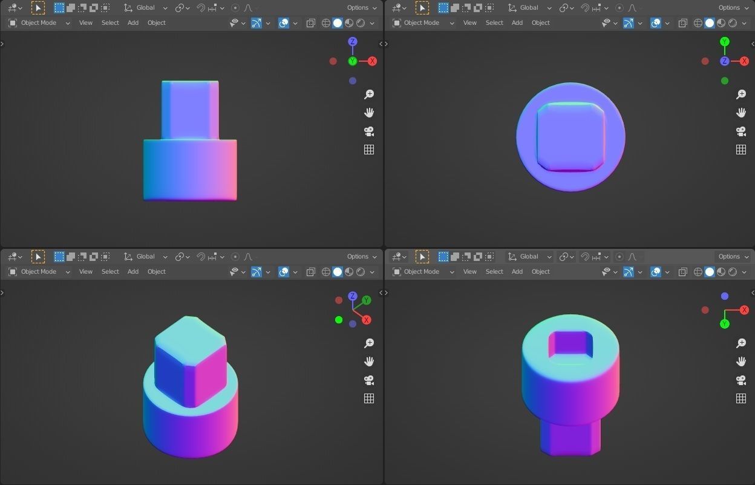
Task: Open Select menu in top-left viewport
Action: click(110, 23)
